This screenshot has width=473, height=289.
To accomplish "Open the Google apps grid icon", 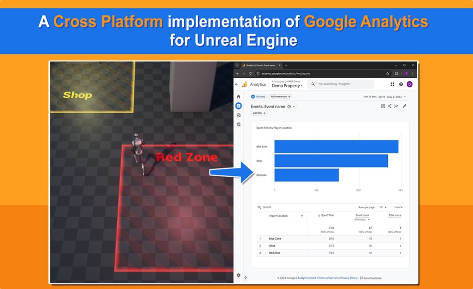I will (392, 84).
